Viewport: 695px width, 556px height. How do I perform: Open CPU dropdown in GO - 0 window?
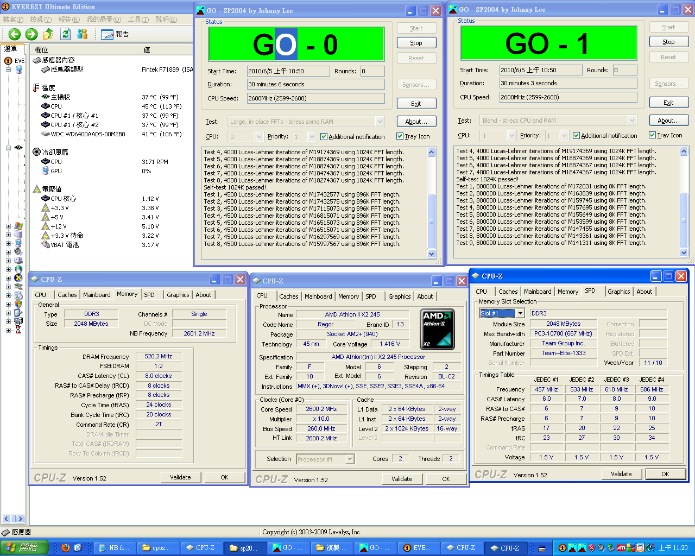click(x=259, y=137)
